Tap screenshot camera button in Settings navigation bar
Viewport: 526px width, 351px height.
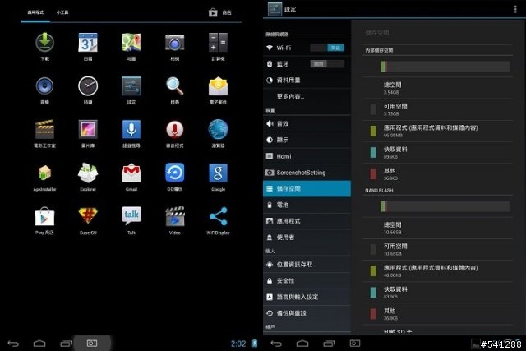tap(355, 344)
